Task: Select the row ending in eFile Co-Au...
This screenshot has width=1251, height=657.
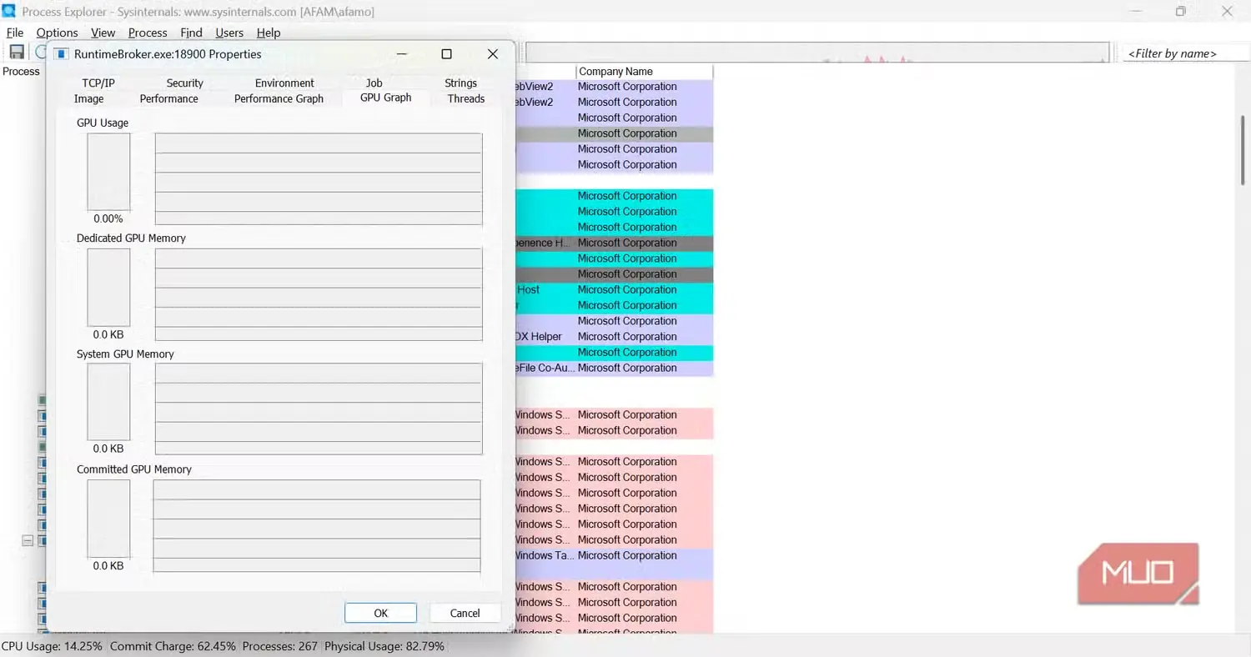Action: [x=614, y=368]
